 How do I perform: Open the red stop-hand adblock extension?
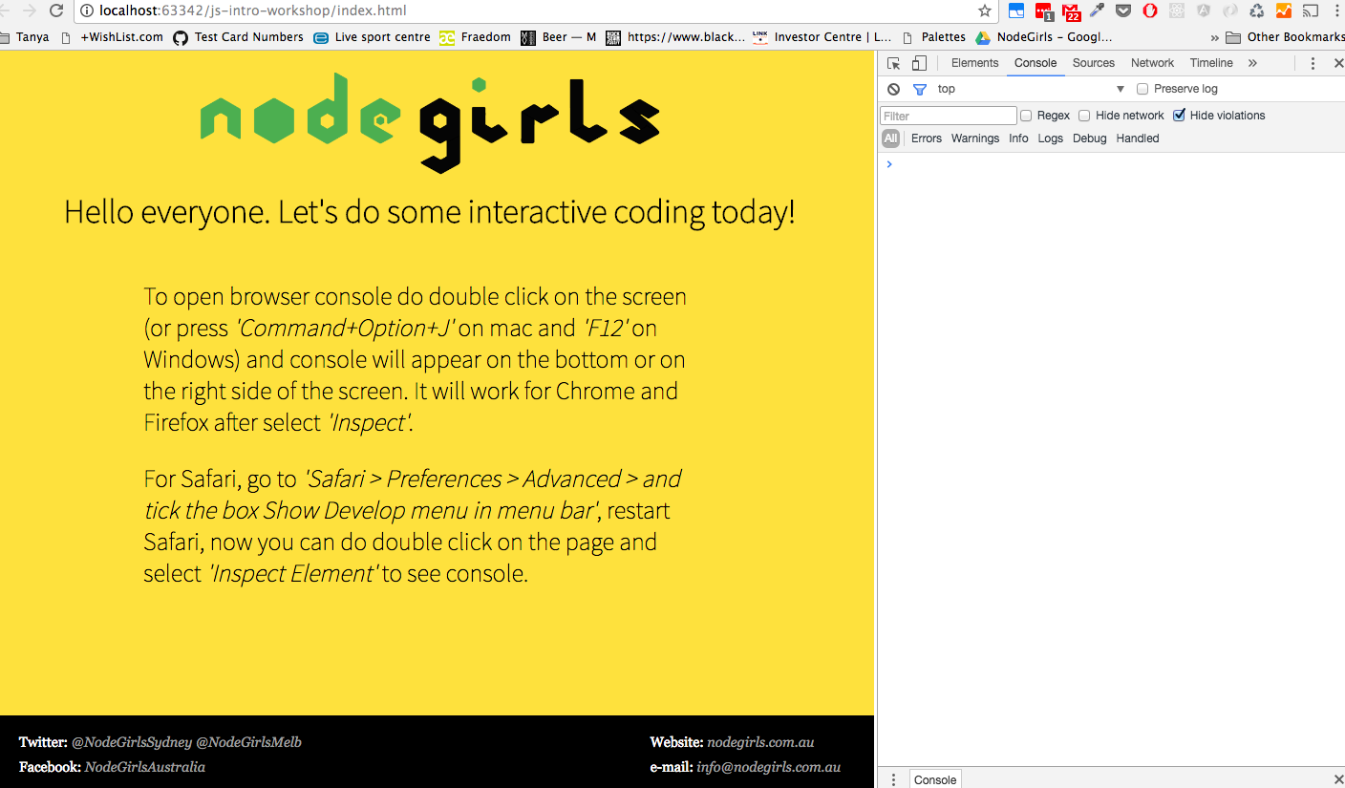click(1150, 11)
